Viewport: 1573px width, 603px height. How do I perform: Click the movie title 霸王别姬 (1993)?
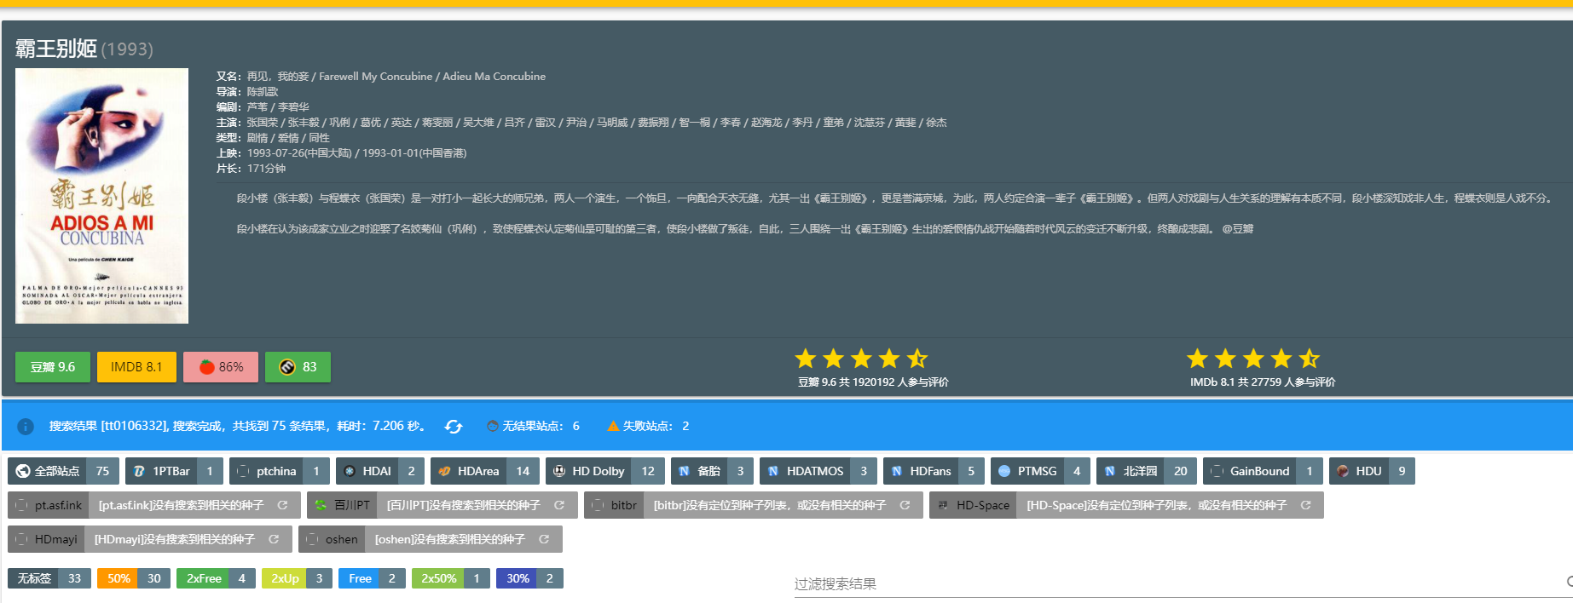84,49
